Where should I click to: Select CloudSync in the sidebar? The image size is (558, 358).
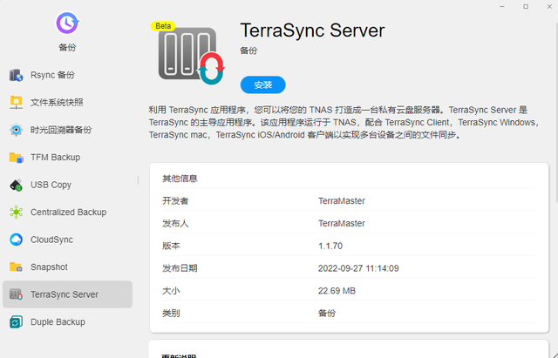(68, 240)
